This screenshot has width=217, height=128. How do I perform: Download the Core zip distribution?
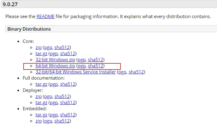pos(39,47)
